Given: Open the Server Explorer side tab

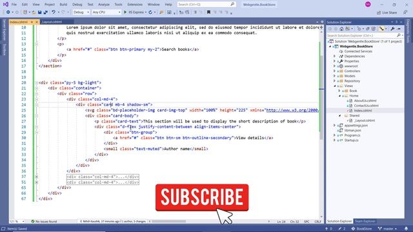Looking at the screenshot, I should 5,30.
